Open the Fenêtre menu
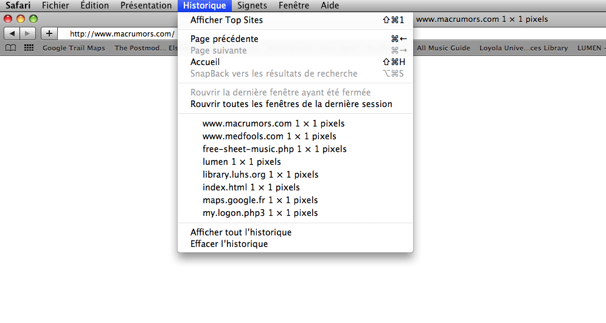 point(294,5)
